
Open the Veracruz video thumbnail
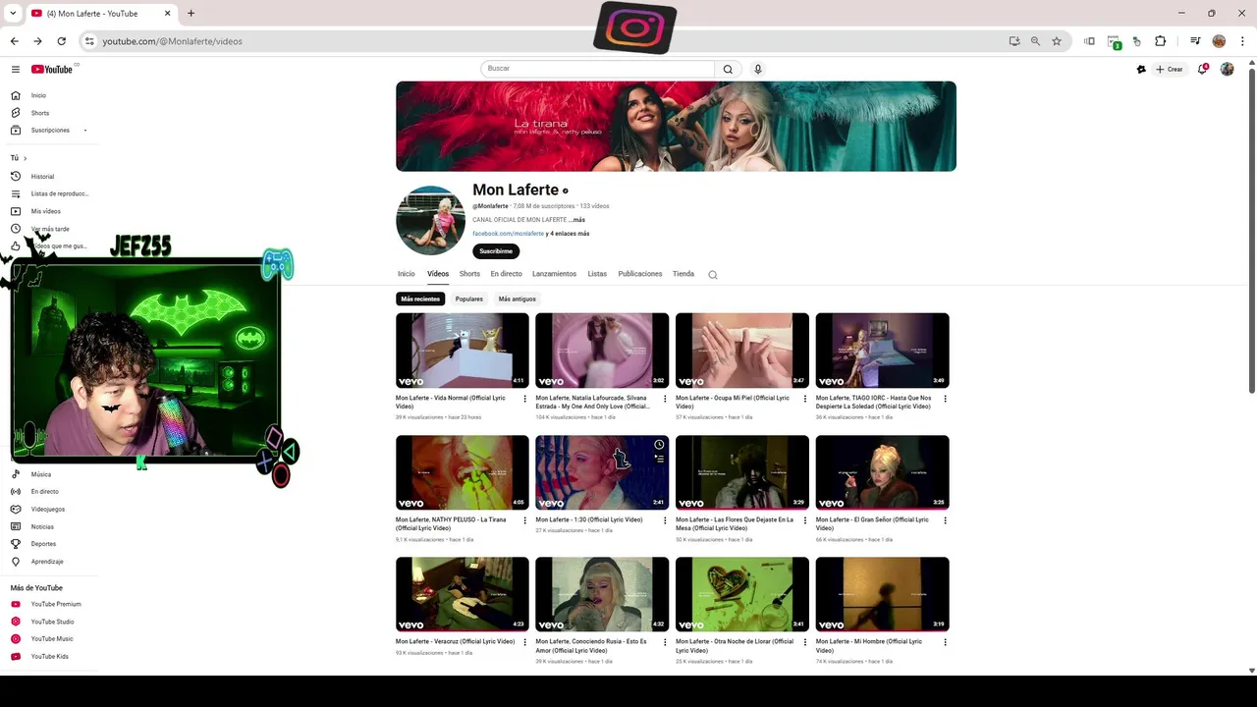(x=463, y=594)
